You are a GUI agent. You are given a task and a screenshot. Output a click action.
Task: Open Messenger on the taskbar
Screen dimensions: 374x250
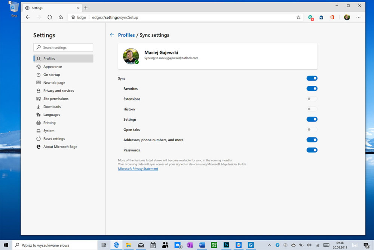[x=178, y=245]
